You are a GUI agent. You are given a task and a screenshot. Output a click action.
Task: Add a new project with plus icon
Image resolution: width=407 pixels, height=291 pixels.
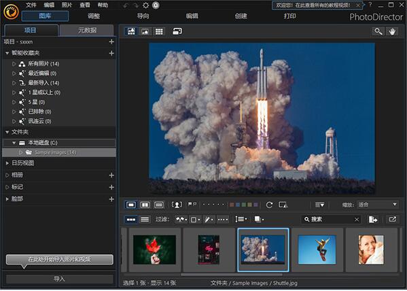(111, 41)
